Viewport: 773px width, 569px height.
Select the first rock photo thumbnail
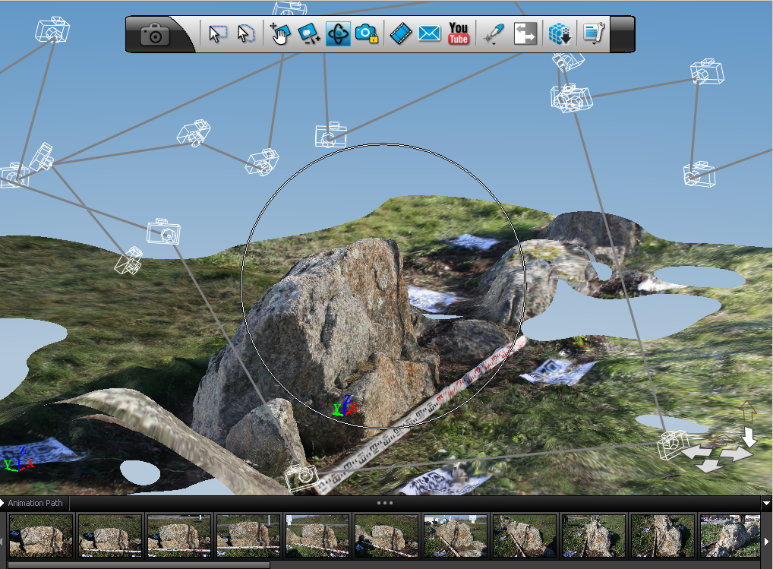point(41,536)
